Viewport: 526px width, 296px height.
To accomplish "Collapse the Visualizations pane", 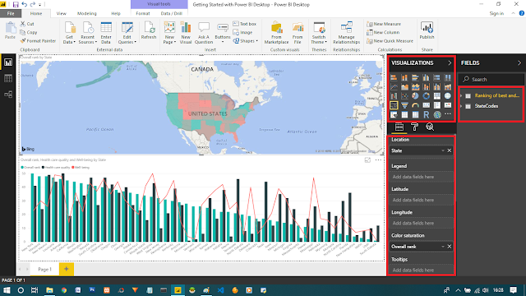I will [450, 63].
